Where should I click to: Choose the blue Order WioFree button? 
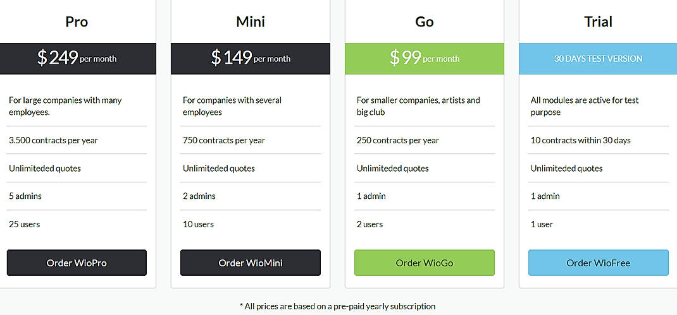click(598, 263)
